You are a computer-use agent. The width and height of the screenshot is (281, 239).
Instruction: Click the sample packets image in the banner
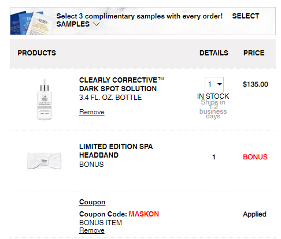pos(31,23)
